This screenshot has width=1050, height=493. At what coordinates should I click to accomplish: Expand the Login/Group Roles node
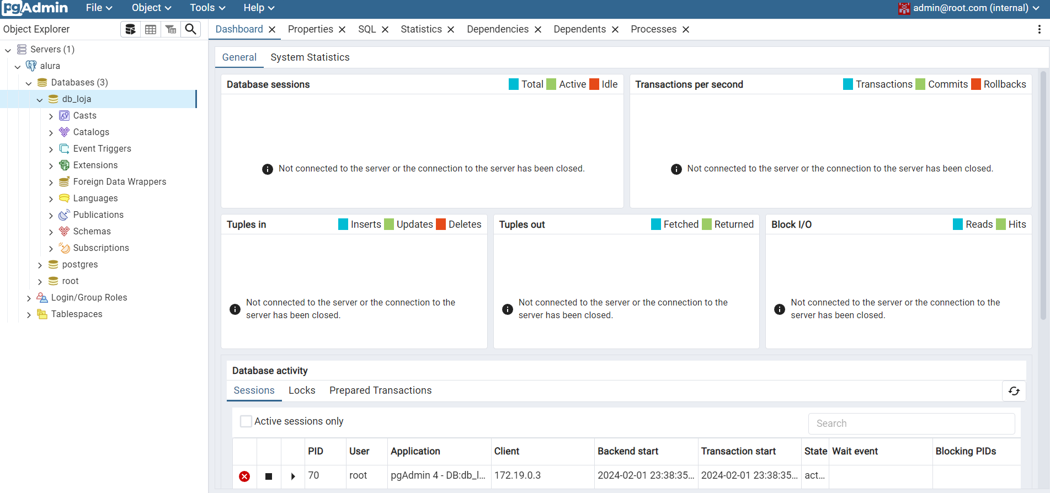tap(29, 298)
